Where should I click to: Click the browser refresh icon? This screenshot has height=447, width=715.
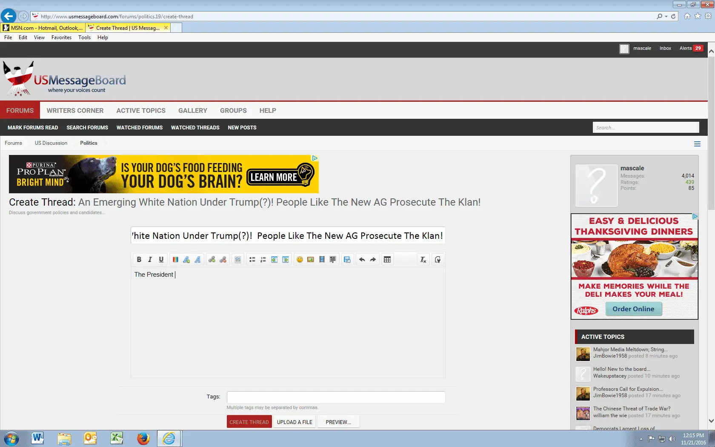tap(673, 16)
